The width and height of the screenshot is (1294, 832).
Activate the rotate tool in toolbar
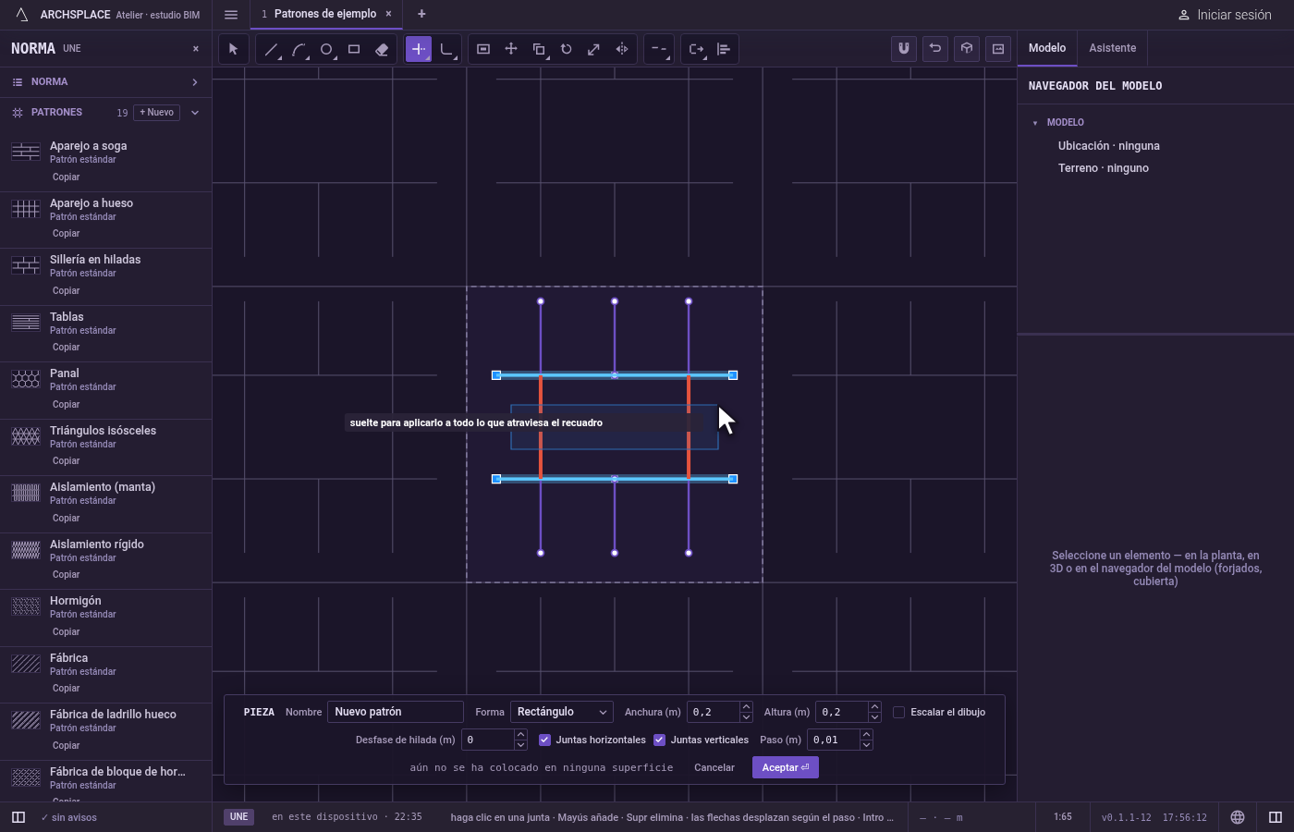(x=567, y=49)
